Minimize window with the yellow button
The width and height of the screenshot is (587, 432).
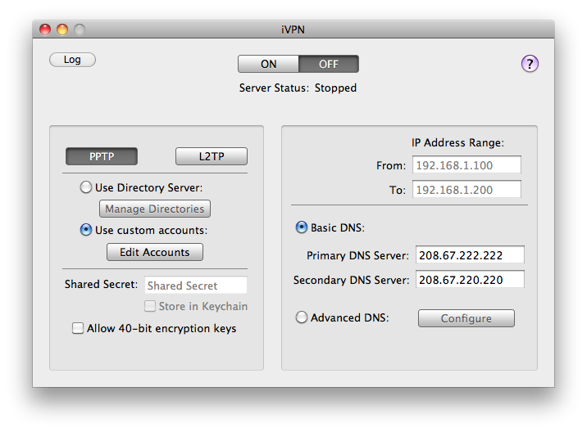coord(62,29)
